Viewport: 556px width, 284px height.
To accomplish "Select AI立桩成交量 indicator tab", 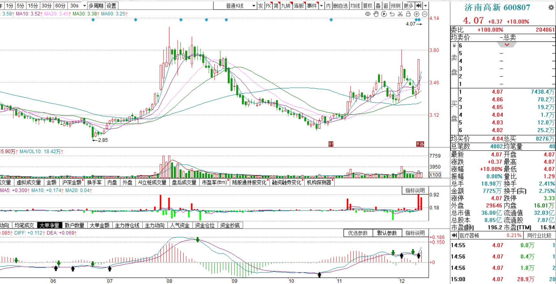I will tap(152, 182).
